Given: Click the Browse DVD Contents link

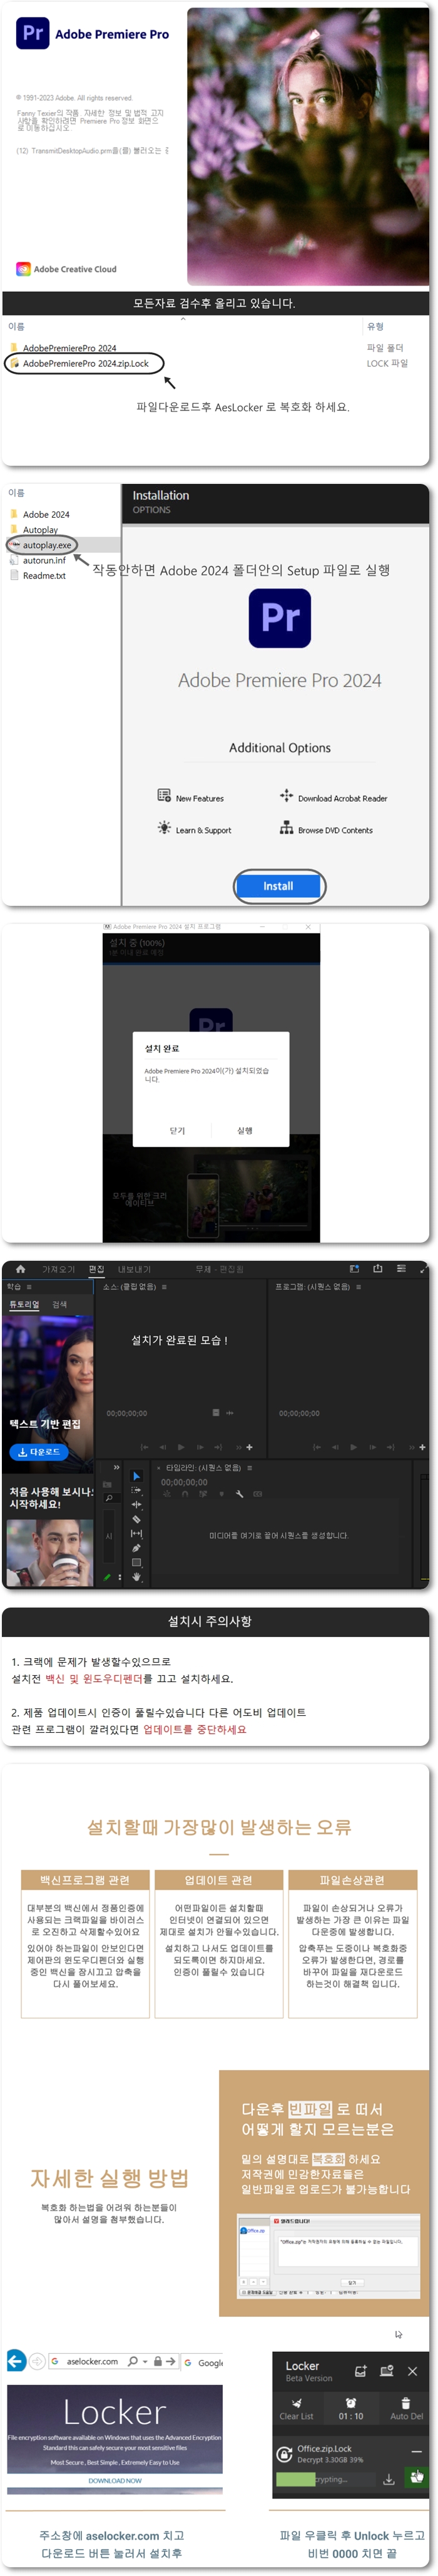Looking at the screenshot, I should pyautogui.click(x=335, y=830).
